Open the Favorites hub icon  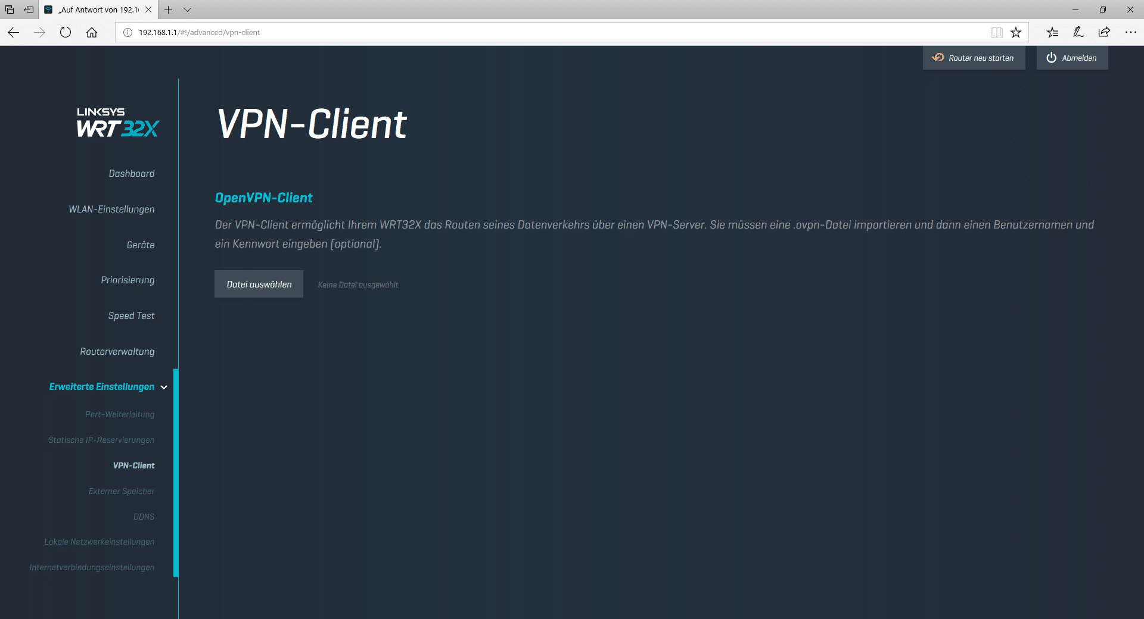[1052, 33]
